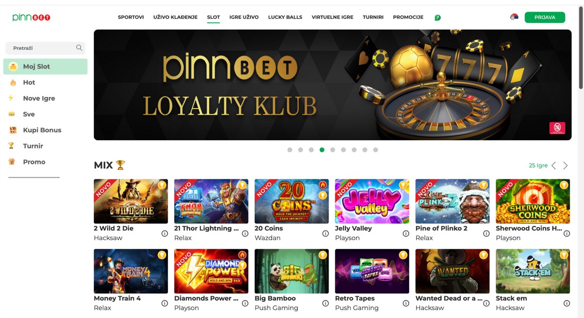Click the pinnbet logo
Image resolution: width=584 pixels, height=318 pixels.
tap(32, 18)
